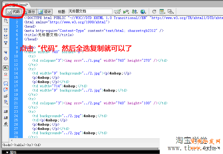Open the Preview in browser globe dropdown
The image size is (223, 154).
point(143,12)
